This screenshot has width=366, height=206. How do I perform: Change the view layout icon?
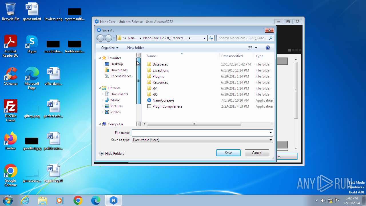point(250,48)
